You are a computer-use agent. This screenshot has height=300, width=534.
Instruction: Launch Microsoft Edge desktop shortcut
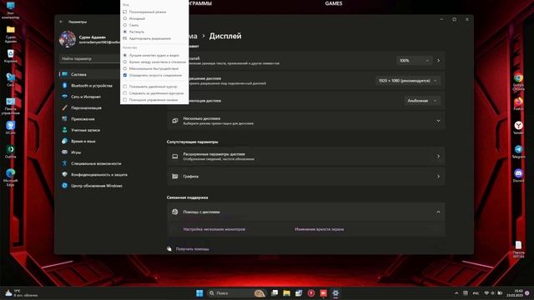[x=11, y=177]
